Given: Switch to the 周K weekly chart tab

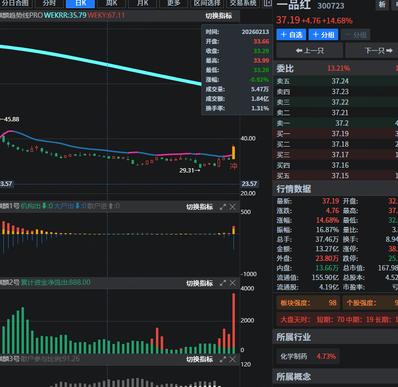Looking at the screenshot, I should [x=112, y=3].
